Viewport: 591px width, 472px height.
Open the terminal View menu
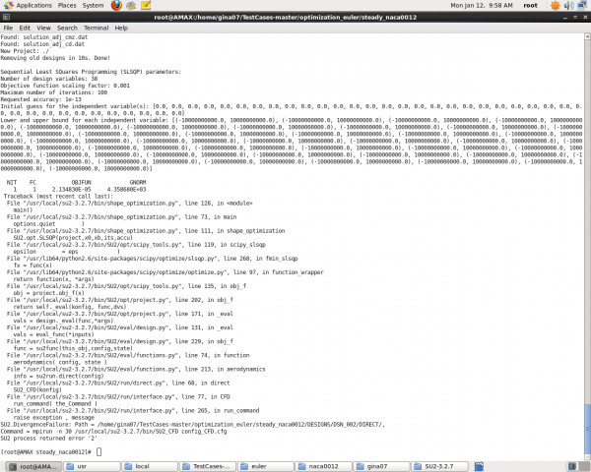click(43, 28)
